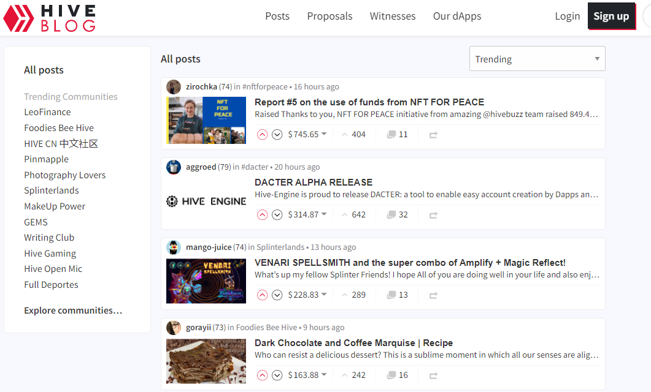The image size is (651, 392).
Task: Show the 289 votes list
Action: tap(354, 295)
